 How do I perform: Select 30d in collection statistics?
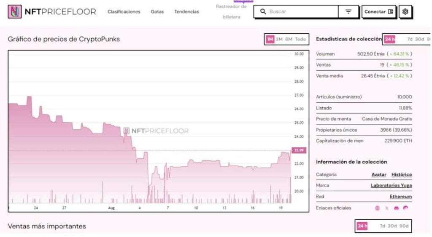tap(420, 39)
